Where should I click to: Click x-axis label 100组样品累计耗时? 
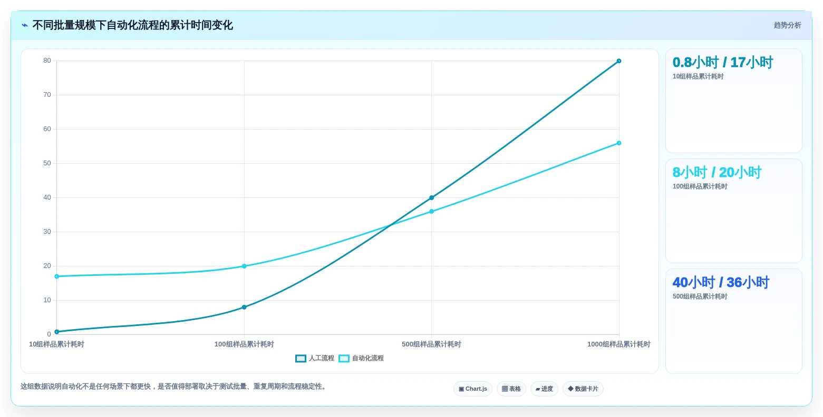[244, 344]
